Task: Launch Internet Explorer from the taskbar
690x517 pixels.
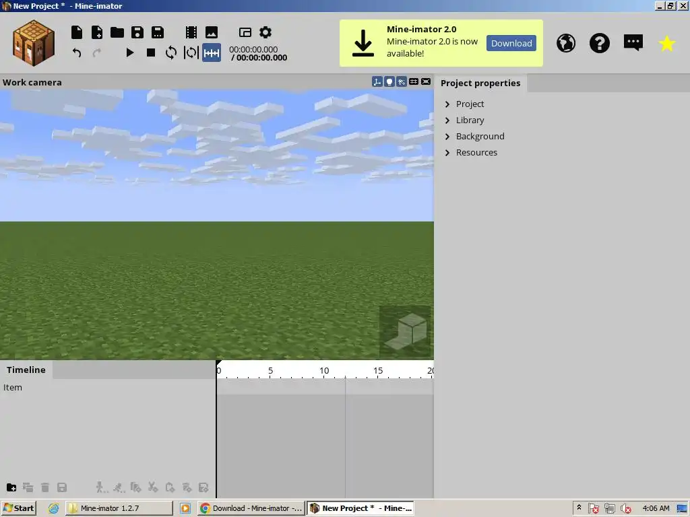Action: coord(53,508)
